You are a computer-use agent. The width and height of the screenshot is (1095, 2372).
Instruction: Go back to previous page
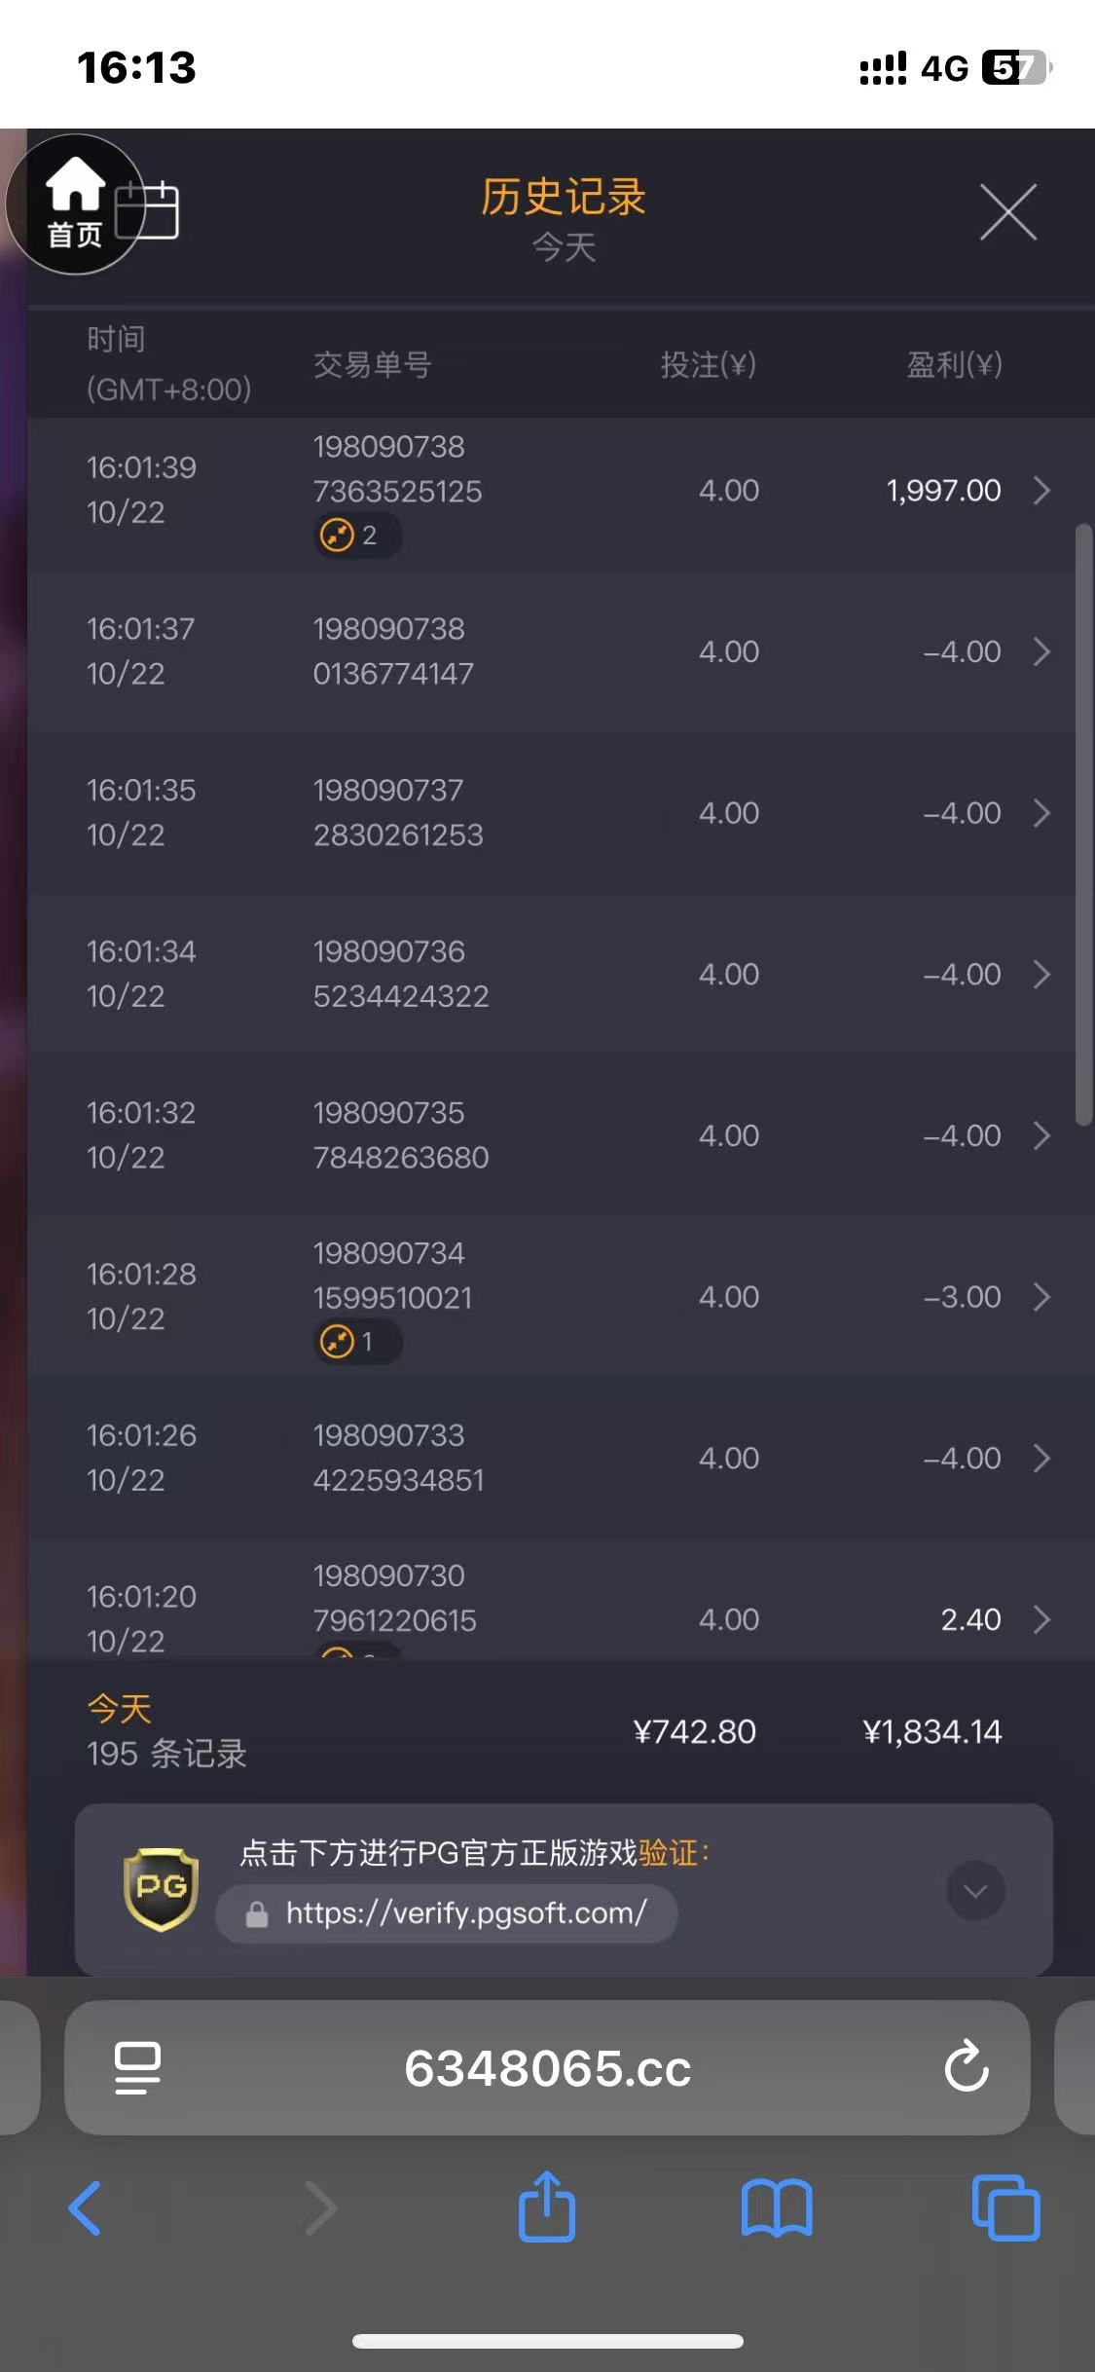point(86,2207)
